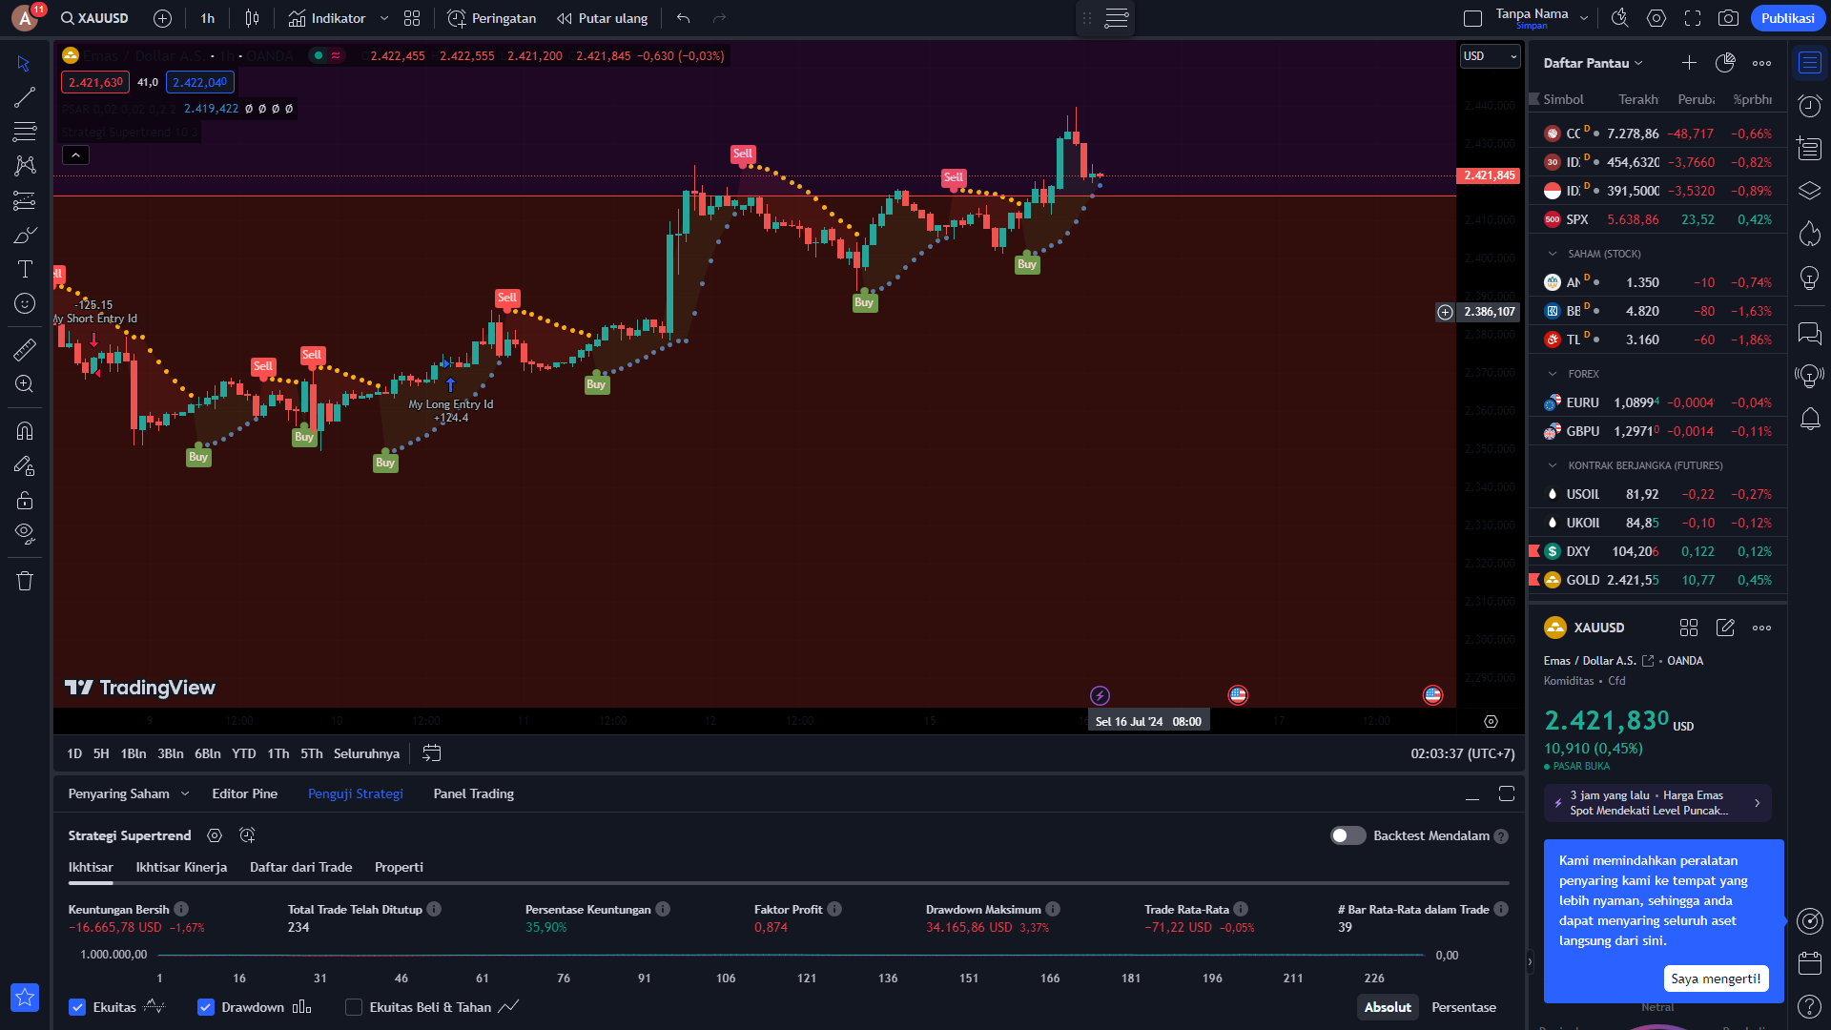Toggle Backtest Mendalam switch

[x=1348, y=835]
